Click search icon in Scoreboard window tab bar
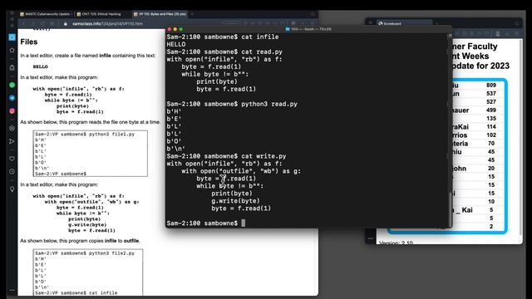 click(x=517, y=23)
